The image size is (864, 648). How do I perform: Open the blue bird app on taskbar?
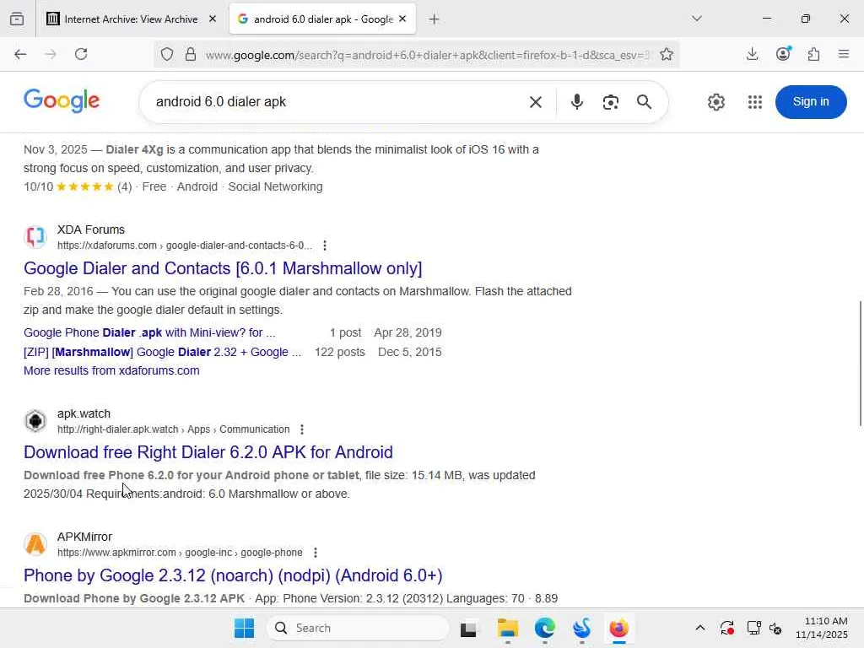pos(582,628)
